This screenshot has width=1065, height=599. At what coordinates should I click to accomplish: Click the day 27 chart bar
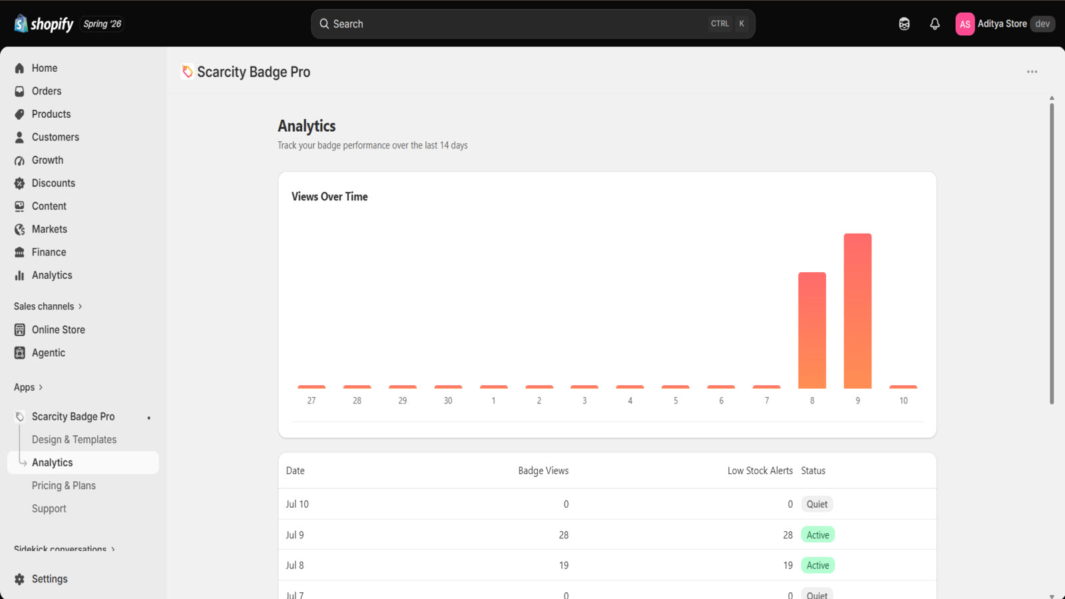[x=312, y=387]
